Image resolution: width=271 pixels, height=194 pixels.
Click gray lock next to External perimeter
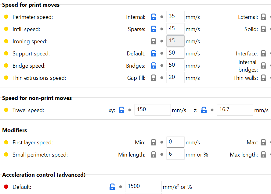(x=263, y=17)
